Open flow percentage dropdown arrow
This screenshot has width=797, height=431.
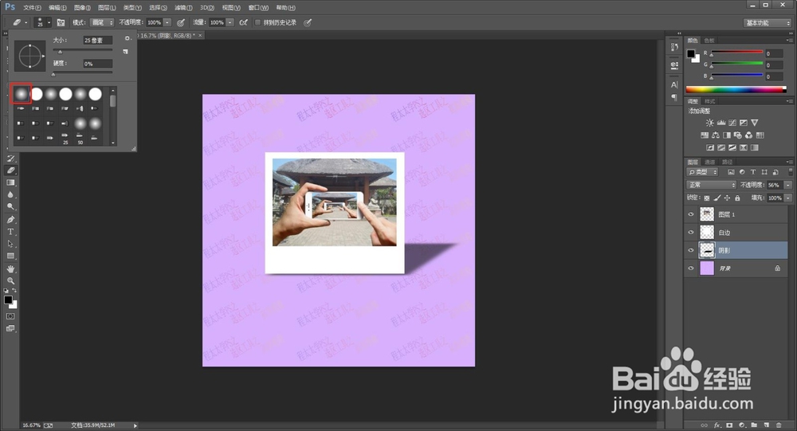[x=230, y=22]
